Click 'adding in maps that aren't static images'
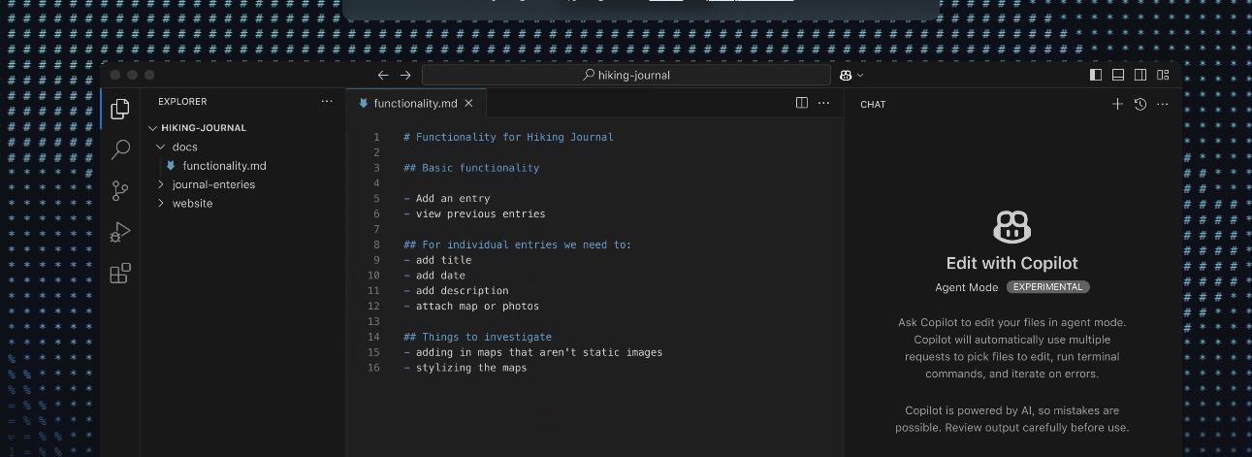The height and width of the screenshot is (457, 1252). point(532,352)
